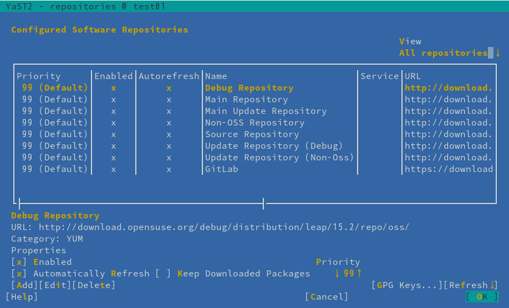The width and height of the screenshot is (509, 308).
Task: Select the Main Update Repository row
Action: [x=255, y=111]
